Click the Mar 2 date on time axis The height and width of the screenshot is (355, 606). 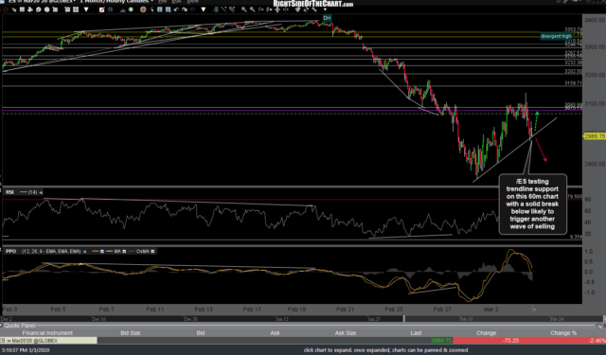coord(491,310)
